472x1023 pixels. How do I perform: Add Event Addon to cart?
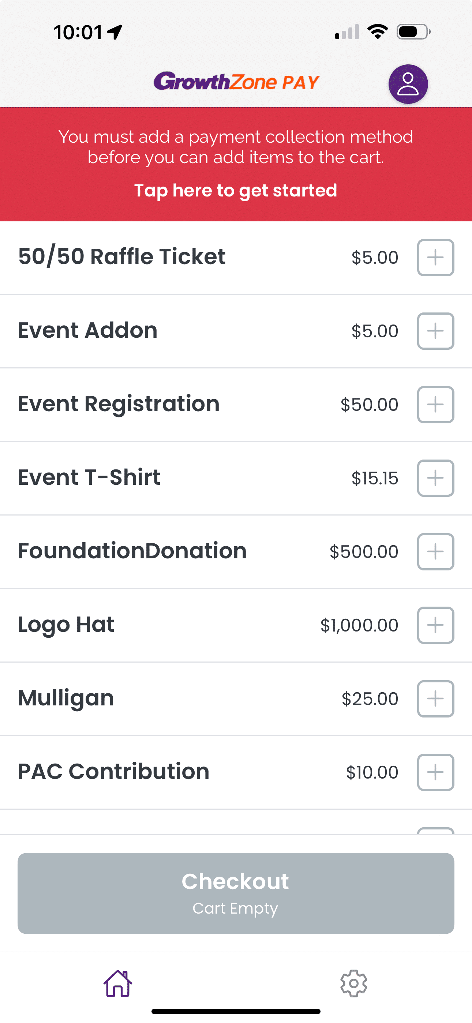point(435,331)
